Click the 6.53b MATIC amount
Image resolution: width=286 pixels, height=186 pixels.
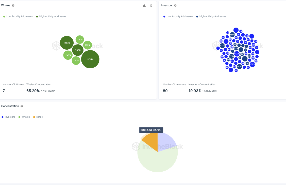tap(48, 91)
